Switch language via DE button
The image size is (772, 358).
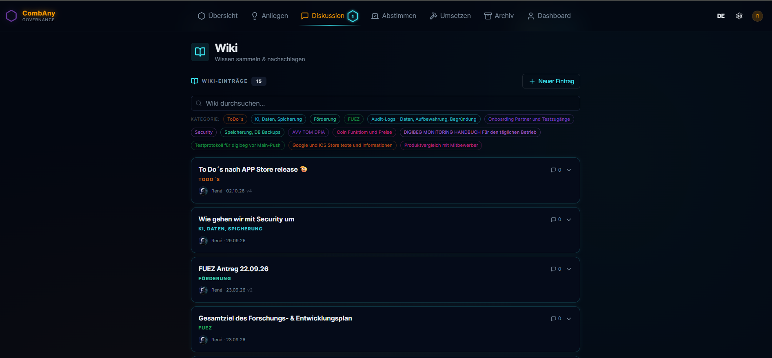[x=721, y=16]
